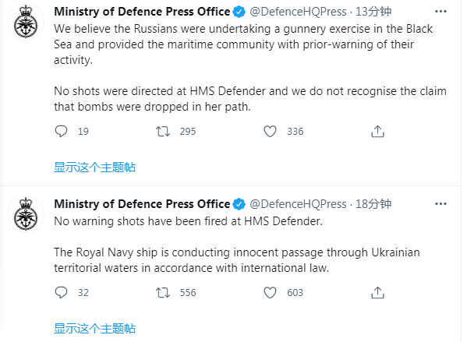
Task: Show the thread under the second tweet
Action: tap(94, 329)
